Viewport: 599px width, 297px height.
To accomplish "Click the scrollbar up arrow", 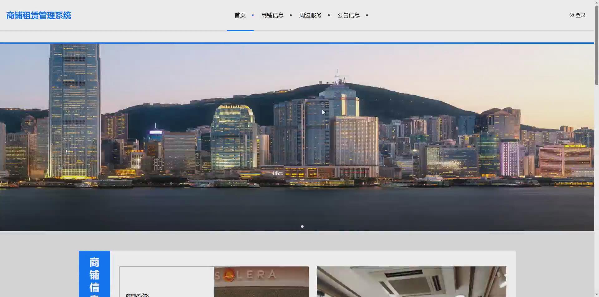I will click(596, 2).
